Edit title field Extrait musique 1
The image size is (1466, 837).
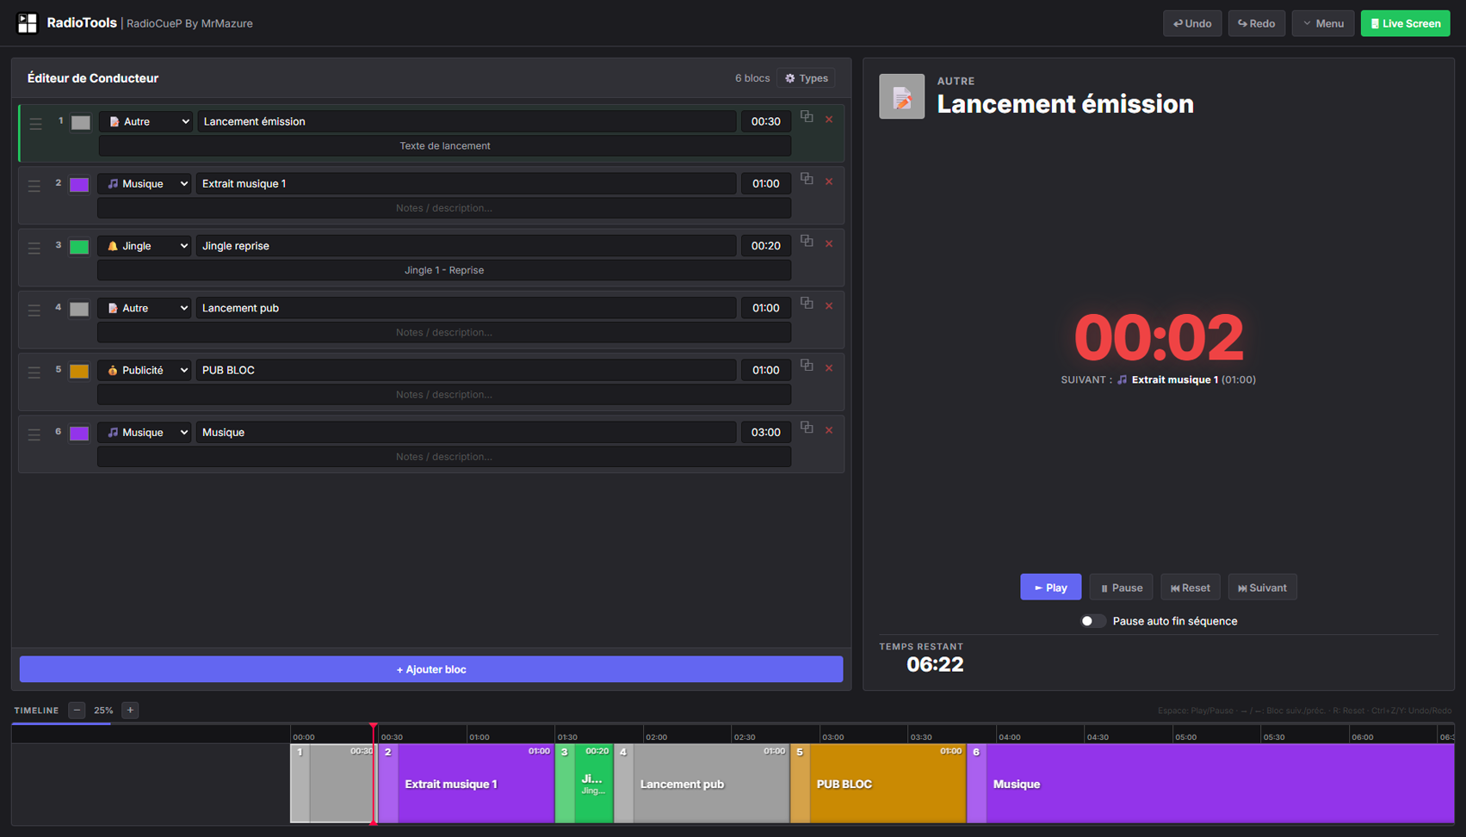pos(466,183)
